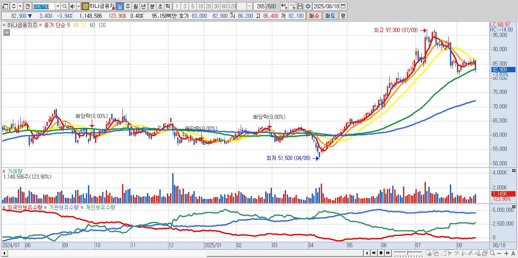Click the A text size icon
The image size is (518, 258).
[x=513, y=253]
